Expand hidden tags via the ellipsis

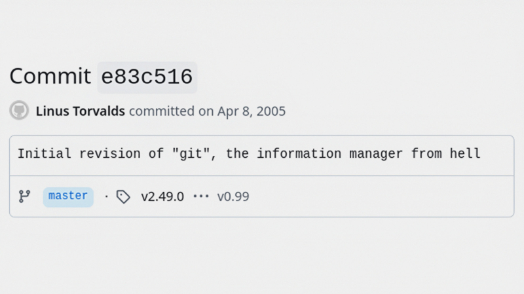201,196
